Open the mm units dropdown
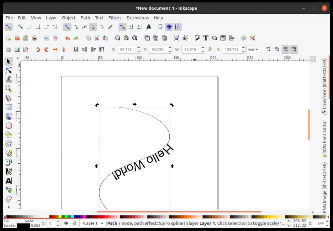 coord(253,49)
